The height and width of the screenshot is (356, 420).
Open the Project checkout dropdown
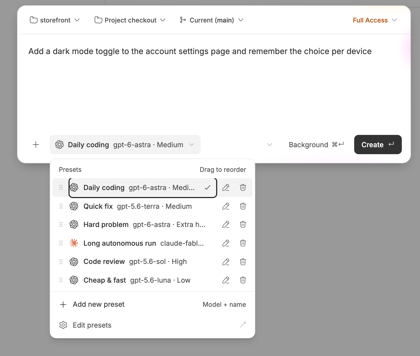[130, 20]
